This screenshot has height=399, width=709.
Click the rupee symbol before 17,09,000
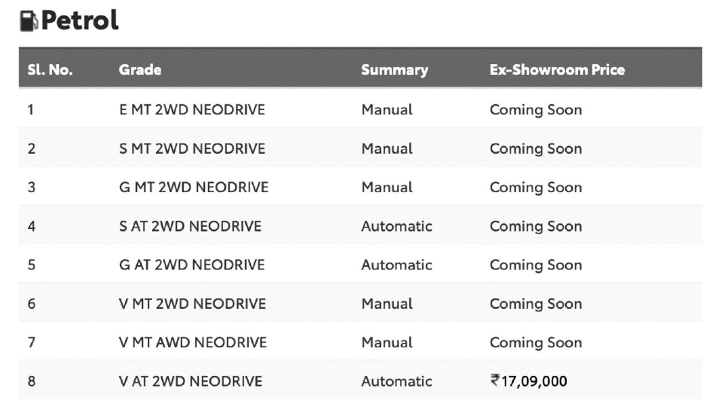pyautogui.click(x=495, y=381)
